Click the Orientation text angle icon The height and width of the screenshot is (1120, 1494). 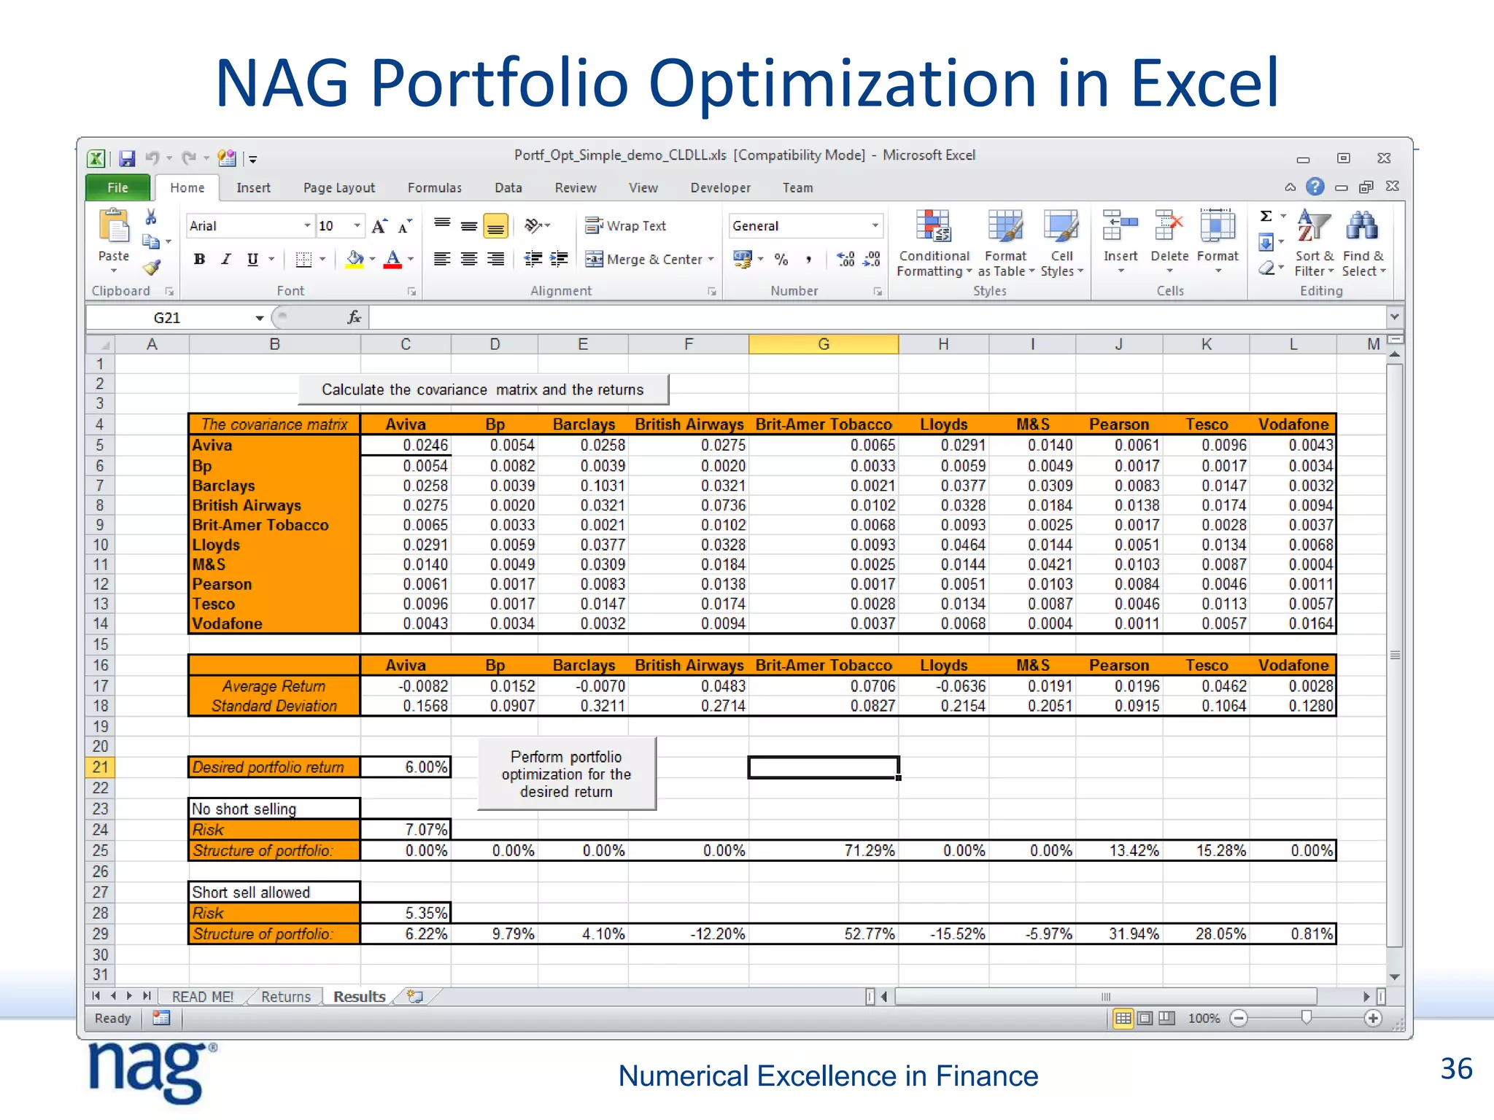[x=534, y=225]
